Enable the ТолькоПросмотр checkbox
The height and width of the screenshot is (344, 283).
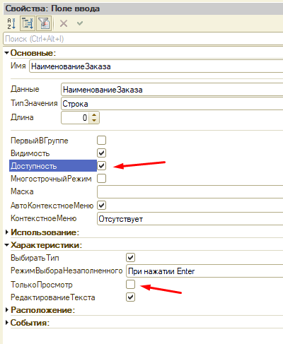130,284
